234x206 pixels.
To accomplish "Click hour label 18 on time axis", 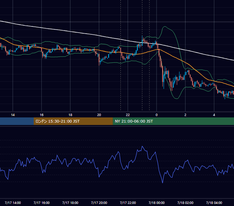I will pos(70,115).
